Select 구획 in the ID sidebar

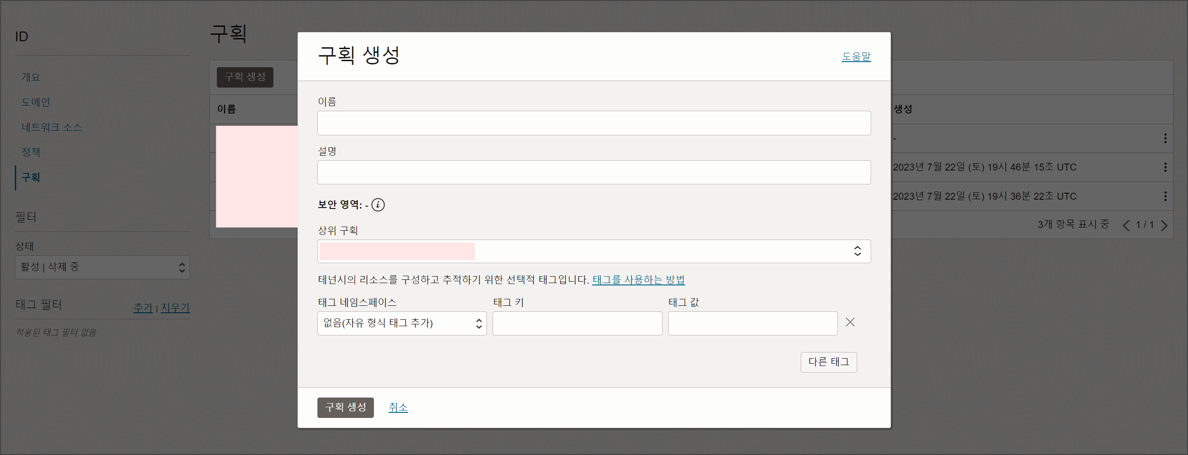(x=31, y=177)
